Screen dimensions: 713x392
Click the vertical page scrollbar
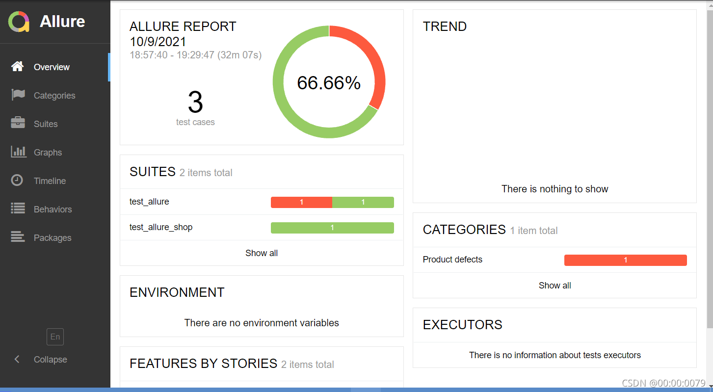point(710,169)
